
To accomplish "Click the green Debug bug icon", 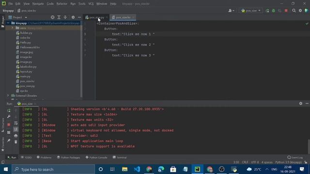I will tap(273, 11).
